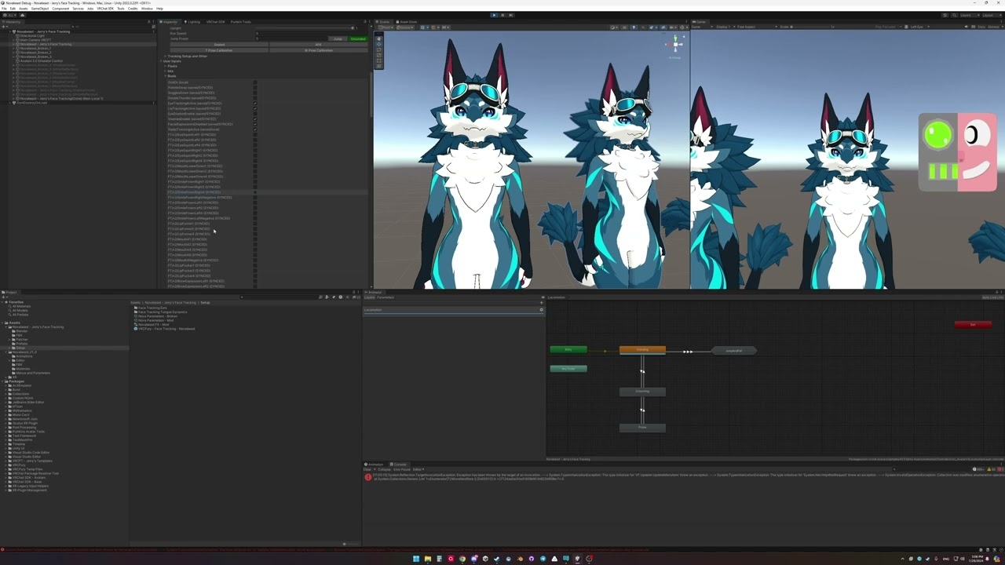
Task: Expand Novabeast_Broken_1 in the Hierarchy
Action: 13,49
